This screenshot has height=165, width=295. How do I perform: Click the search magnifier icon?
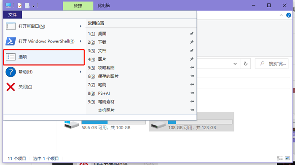pyautogui.click(x=262, y=64)
